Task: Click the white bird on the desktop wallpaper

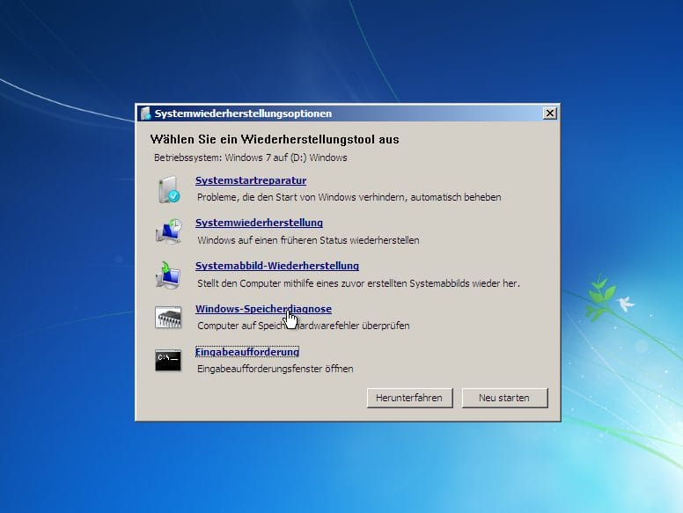Action: tap(627, 304)
